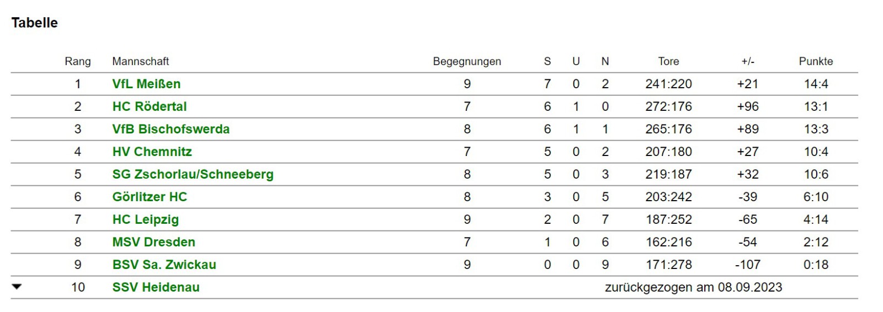This screenshot has height=312, width=883.
Task: Click the +/- column header
Action: click(748, 61)
